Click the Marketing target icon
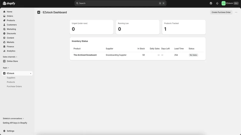This screenshot has height=135, width=241. coord(4,29)
